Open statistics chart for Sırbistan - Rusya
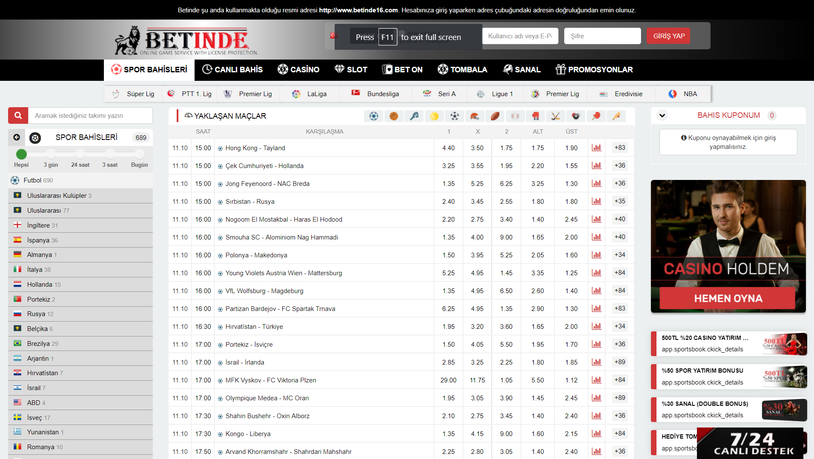Screen dimensions: 814x459 pos(596,201)
